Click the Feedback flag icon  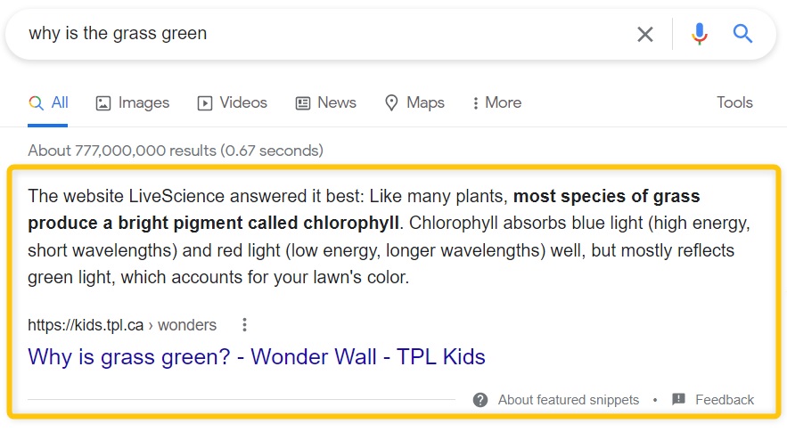tap(679, 400)
